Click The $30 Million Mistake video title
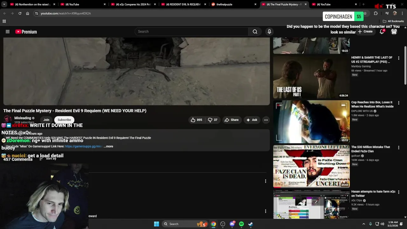The width and height of the screenshot is (407, 229). tap(370, 149)
